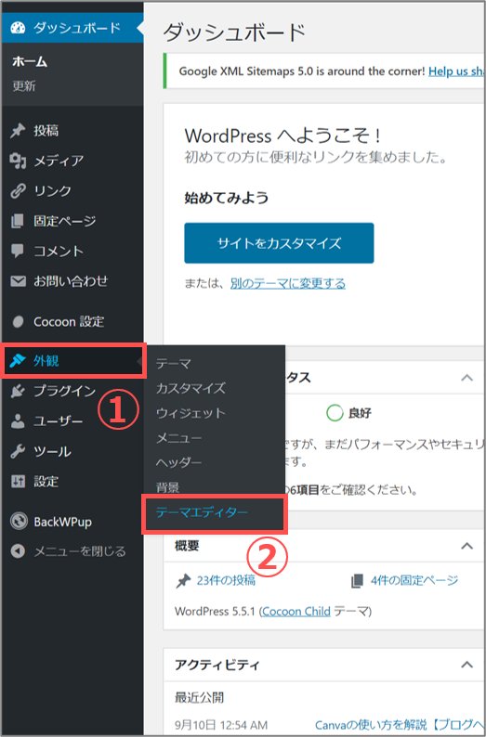Click the chain link icon for リンク

point(18,191)
